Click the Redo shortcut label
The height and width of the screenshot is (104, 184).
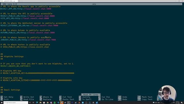point(125,99)
